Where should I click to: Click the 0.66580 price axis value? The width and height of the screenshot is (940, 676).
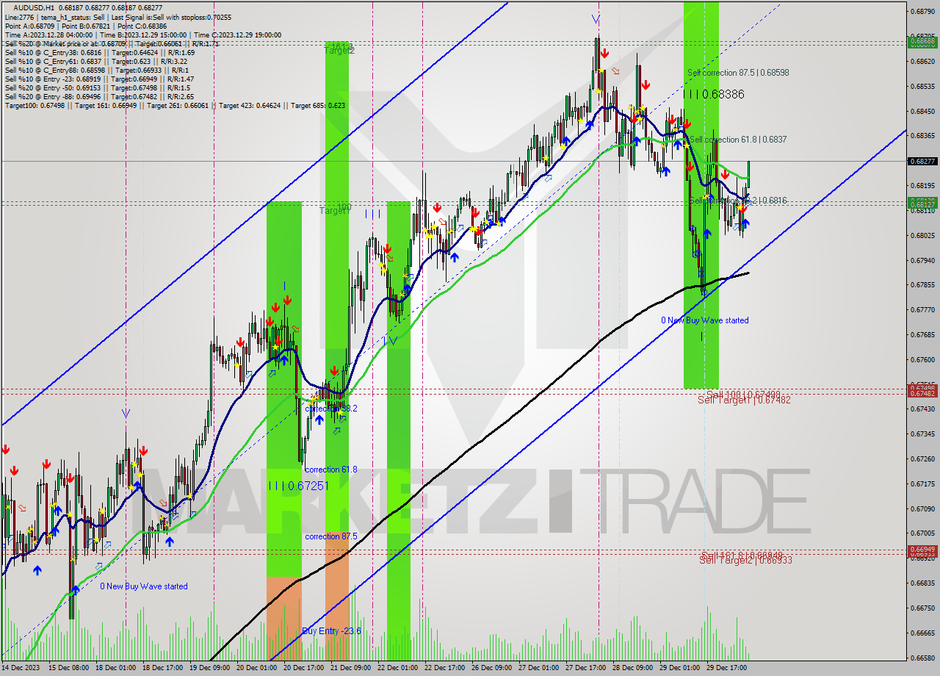(922, 658)
